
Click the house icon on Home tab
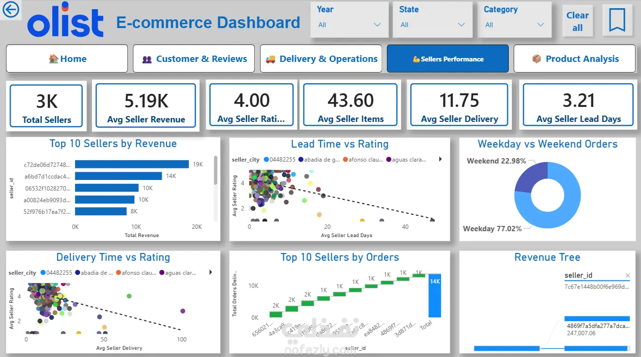click(53, 59)
